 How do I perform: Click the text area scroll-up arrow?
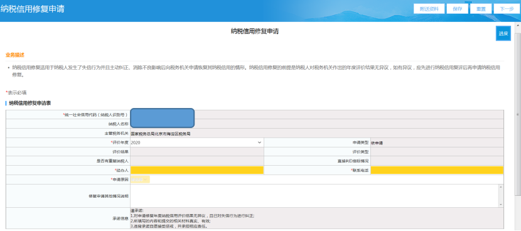point(501,187)
